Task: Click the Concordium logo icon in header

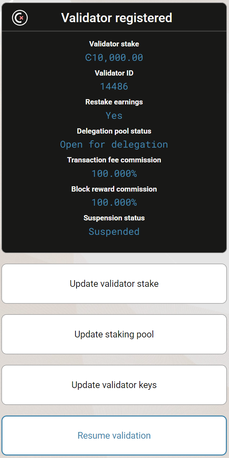Action: coord(20,18)
